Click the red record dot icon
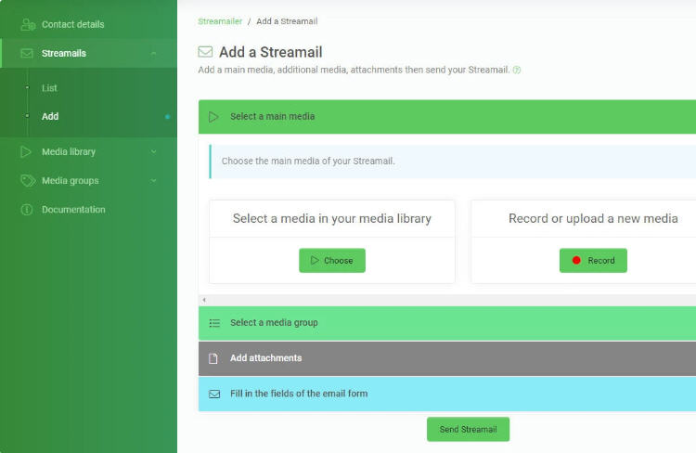The image size is (696, 453). pos(576,260)
